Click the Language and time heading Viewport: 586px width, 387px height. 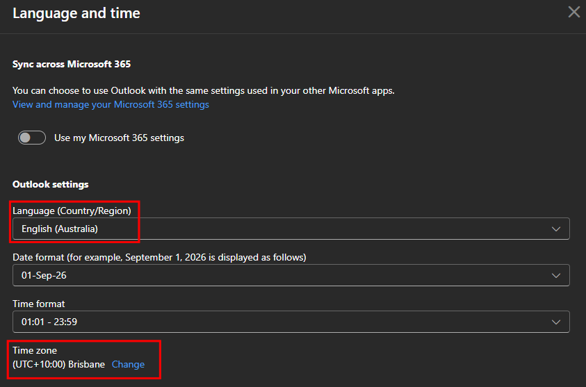tap(76, 13)
